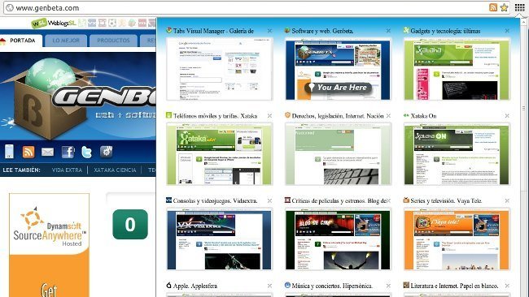Switch to the Nación Red thumbnail

[338, 153]
